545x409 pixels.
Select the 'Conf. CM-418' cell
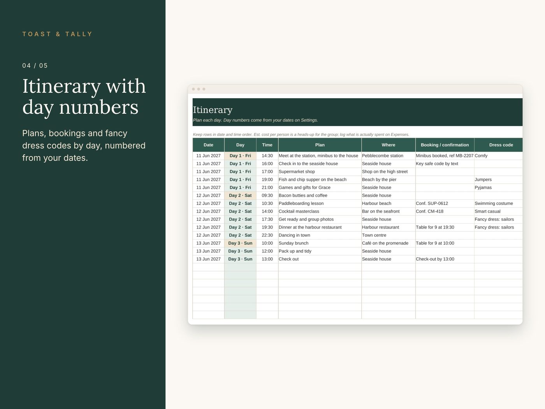(x=445, y=212)
